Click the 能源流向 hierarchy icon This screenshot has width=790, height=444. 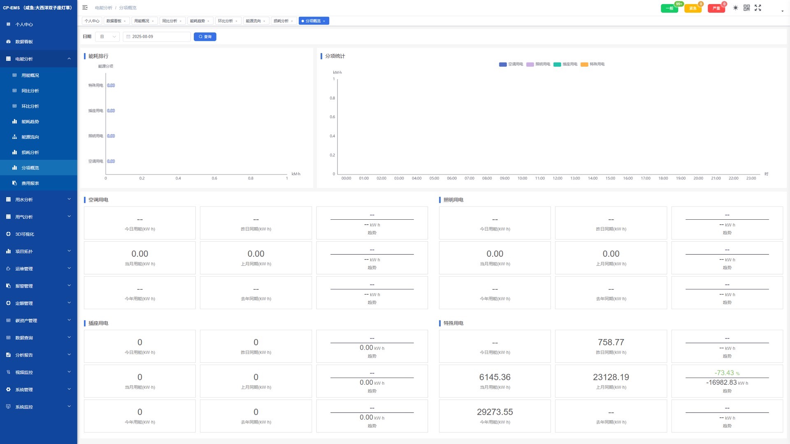14,137
